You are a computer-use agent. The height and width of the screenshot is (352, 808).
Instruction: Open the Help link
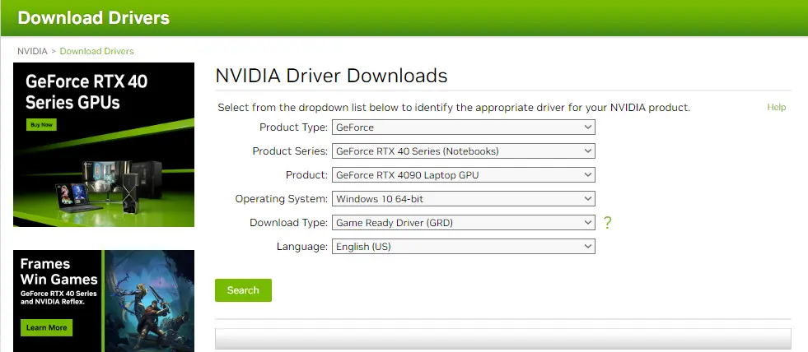click(776, 107)
